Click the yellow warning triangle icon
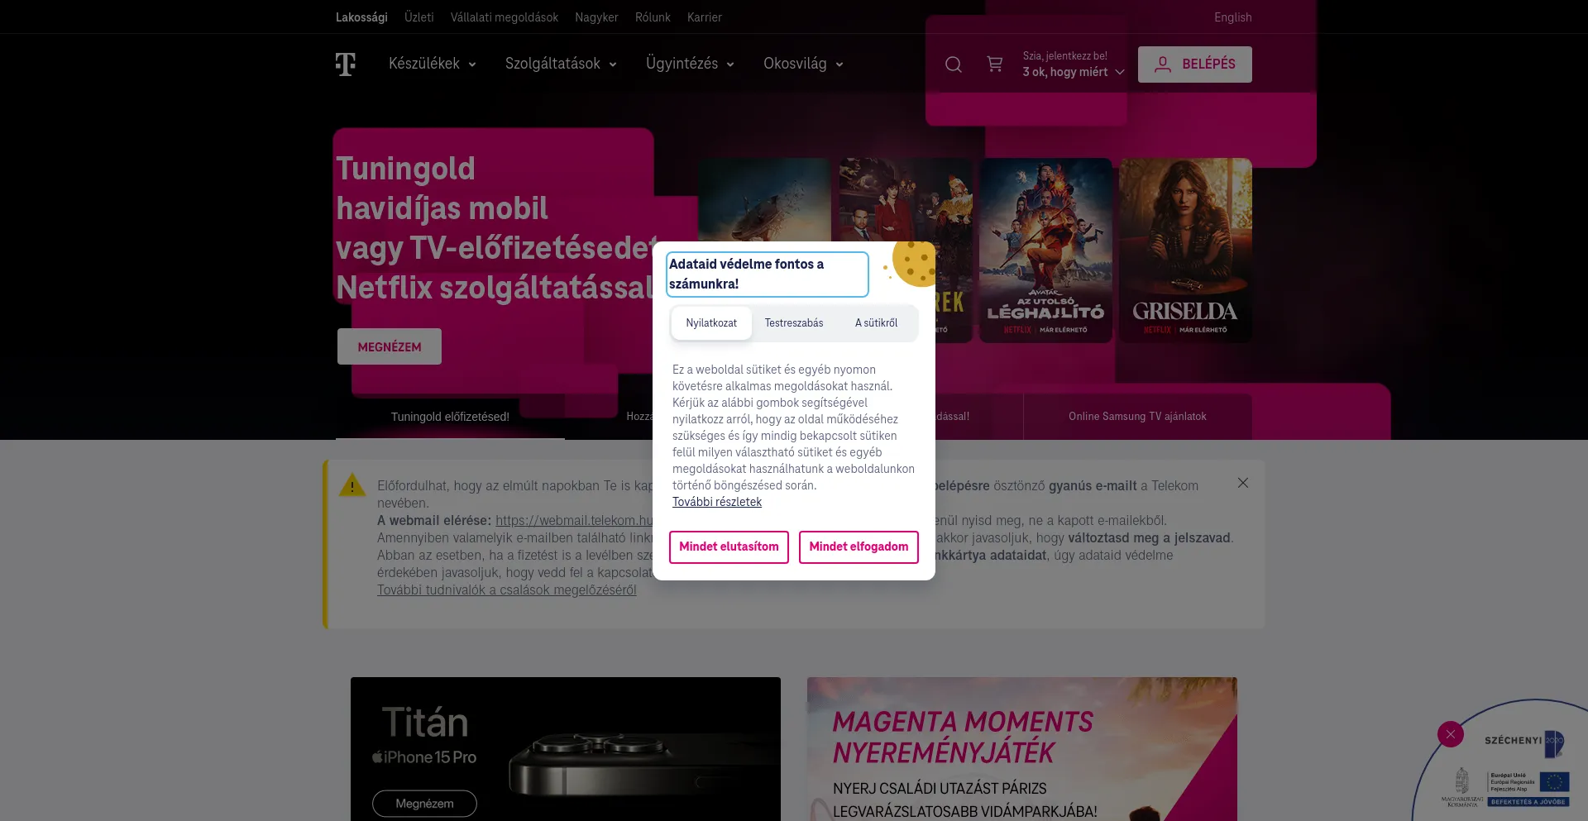 point(352,485)
